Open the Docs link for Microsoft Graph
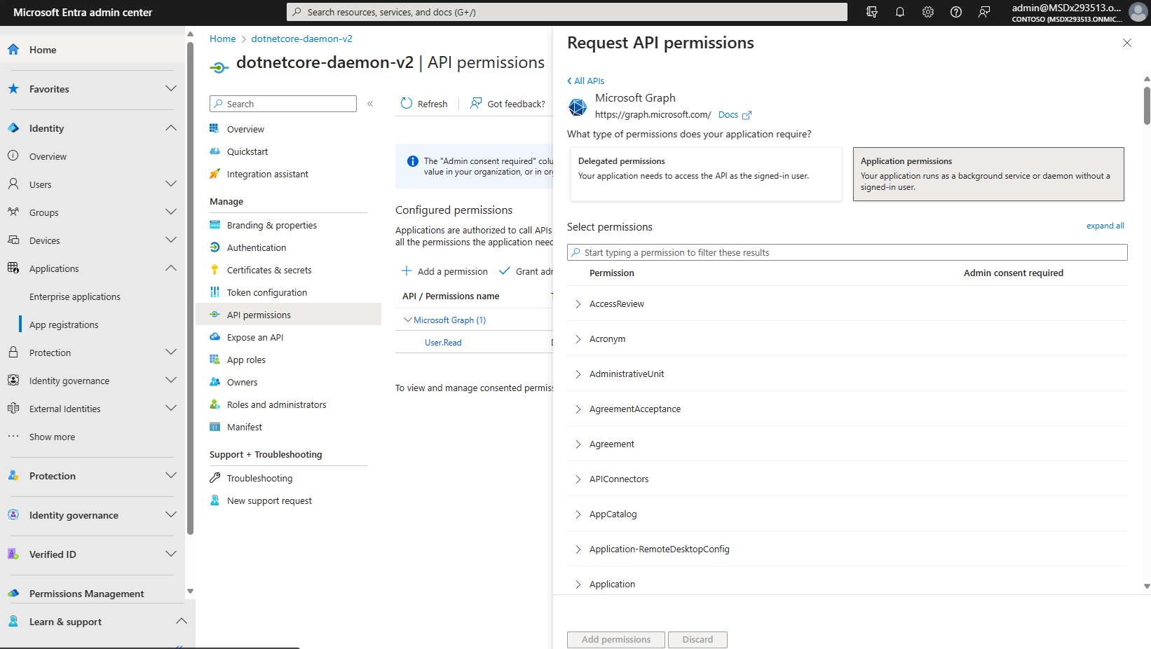This screenshot has height=649, width=1151. click(x=728, y=115)
